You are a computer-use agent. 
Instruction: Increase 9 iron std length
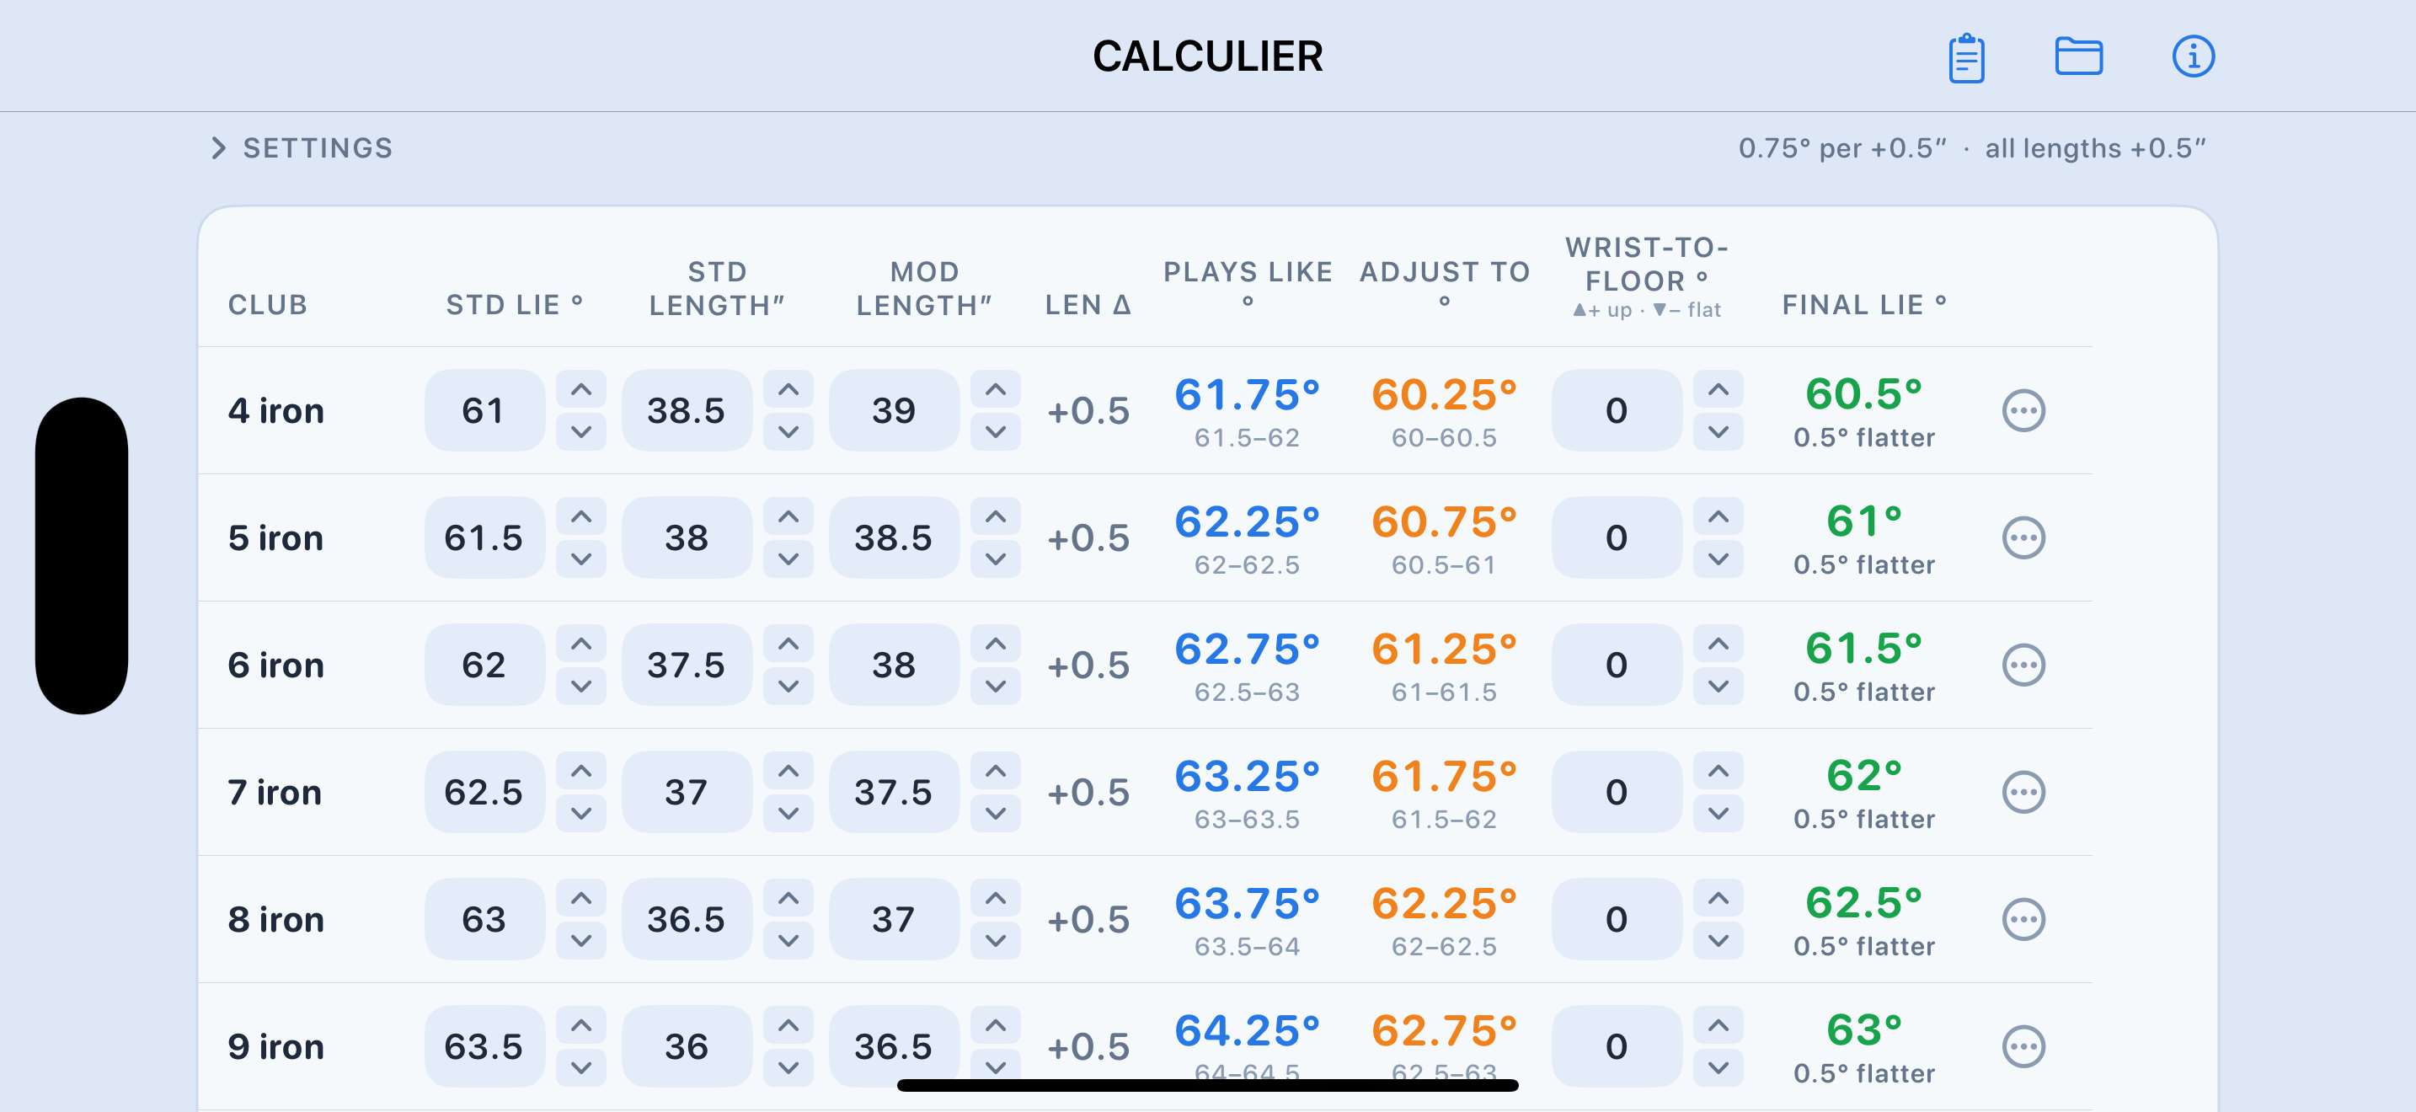(x=788, y=1026)
